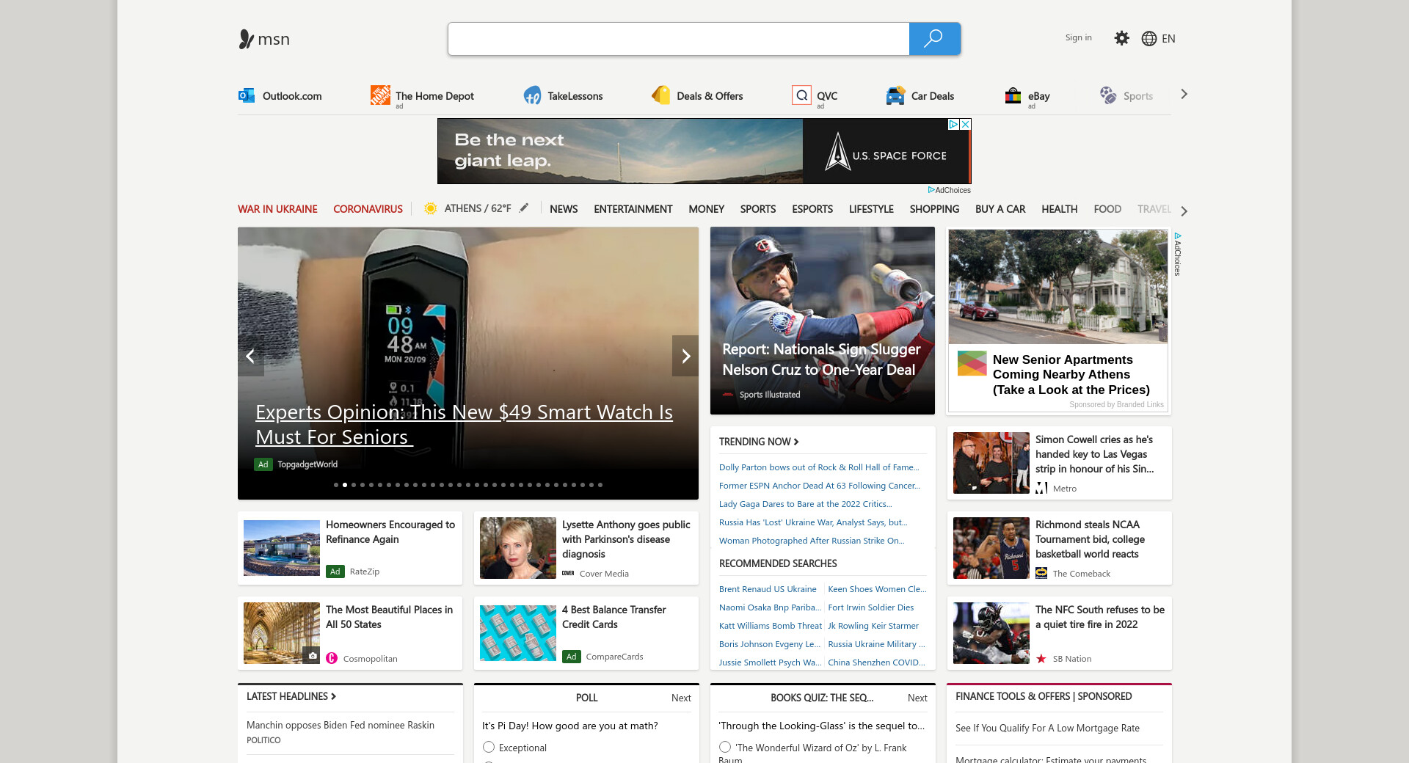The image size is (1409, 763).
Task: Open the ENTERTAINMENT menu tab
Action: click(633, 209)
